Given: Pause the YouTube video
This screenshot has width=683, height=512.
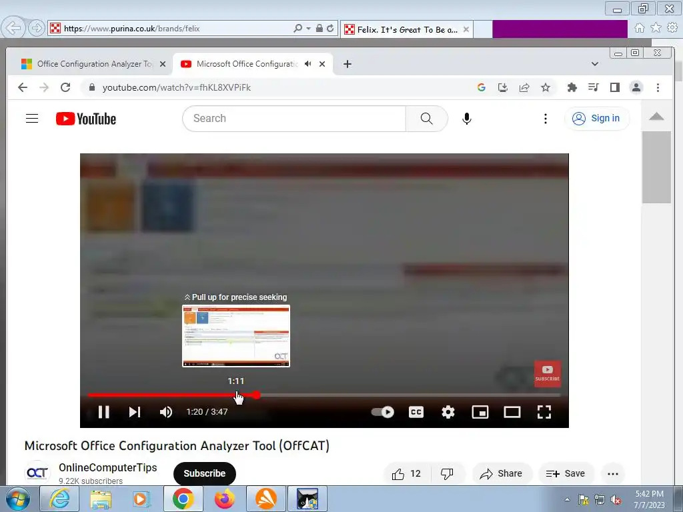Looking at the screenshot, I should [x=103, y=412].
